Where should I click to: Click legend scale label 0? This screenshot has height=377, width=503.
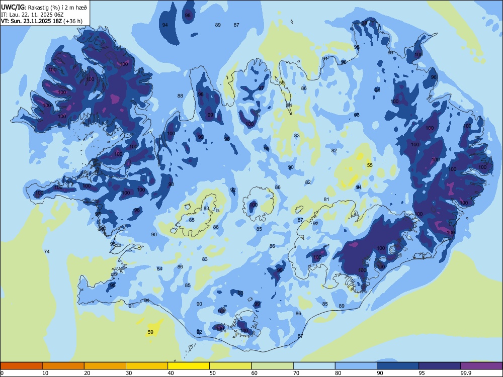click(2, 373)
